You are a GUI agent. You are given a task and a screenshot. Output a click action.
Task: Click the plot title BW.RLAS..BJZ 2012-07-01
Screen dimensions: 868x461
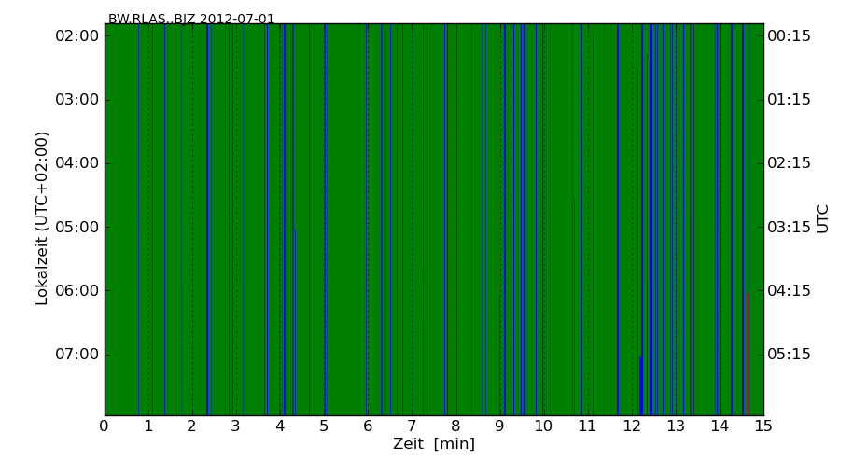[191, 19]
